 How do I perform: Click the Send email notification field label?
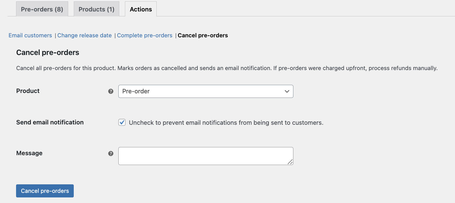(50, 122)
